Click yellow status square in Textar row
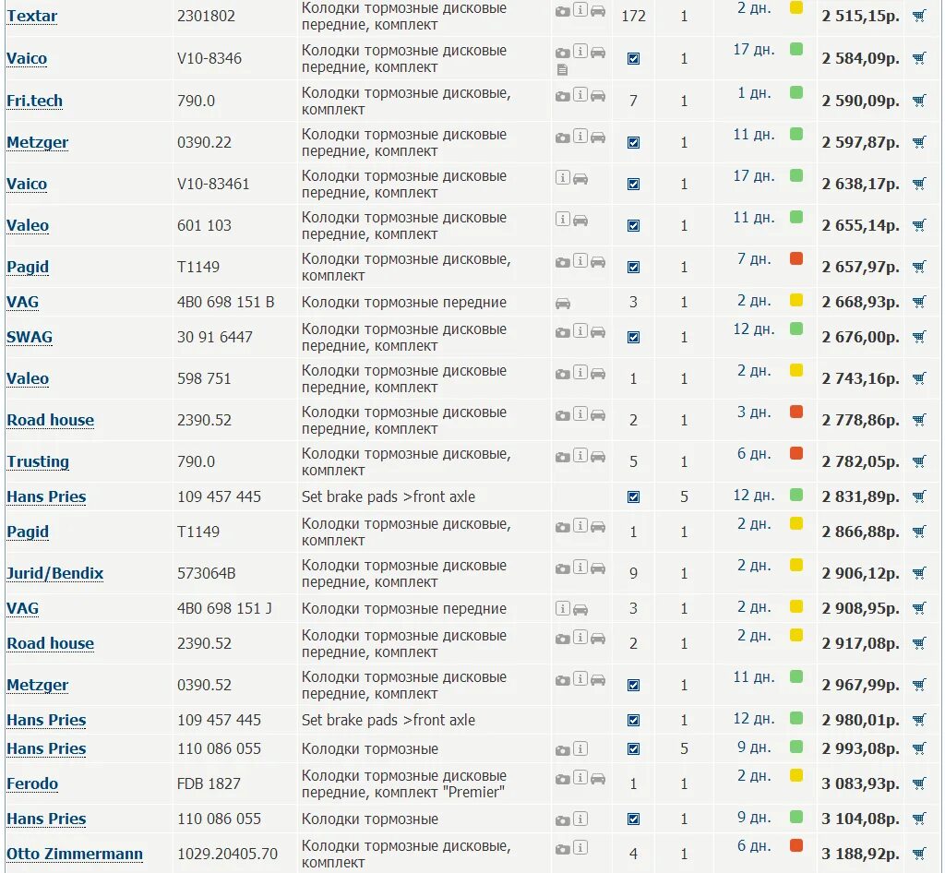Viewport: 945px width, 873px height. click(796, 7)
